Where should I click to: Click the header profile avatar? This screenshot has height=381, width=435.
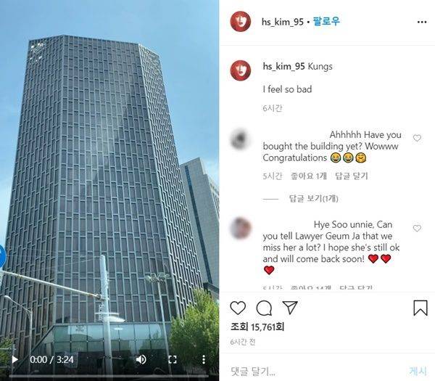pos(241,21)
